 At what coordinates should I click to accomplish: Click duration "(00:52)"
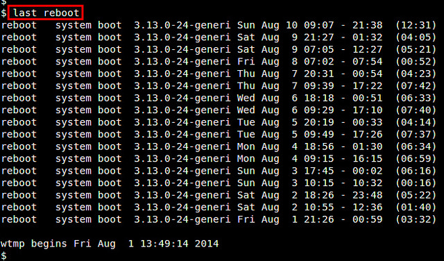[x=416, y=62]
